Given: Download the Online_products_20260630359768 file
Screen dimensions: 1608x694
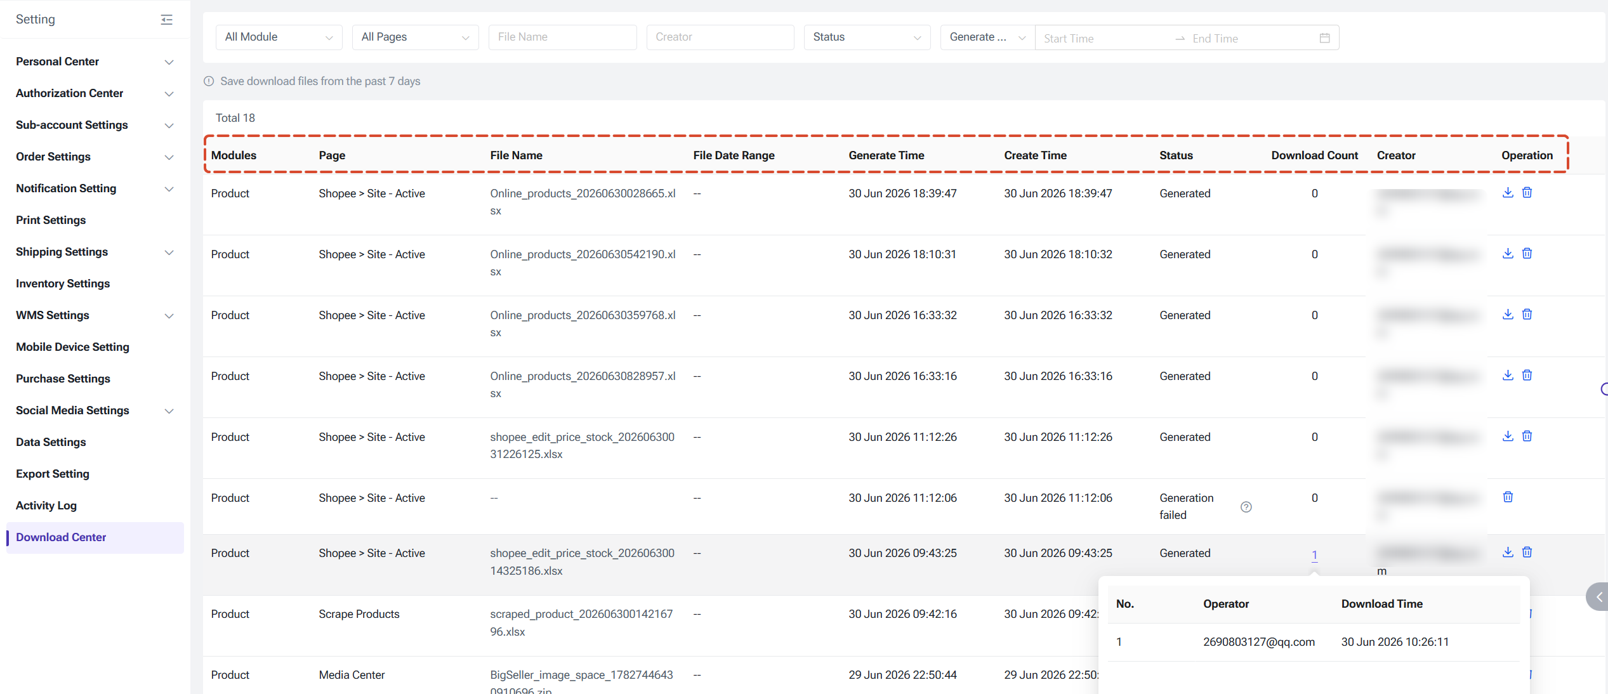Looking at the screenshot, I should point(1508,315).
